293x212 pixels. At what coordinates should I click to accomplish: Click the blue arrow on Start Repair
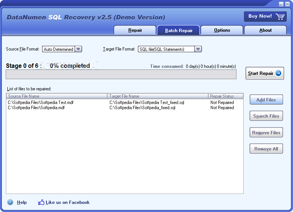pos(278,73)
